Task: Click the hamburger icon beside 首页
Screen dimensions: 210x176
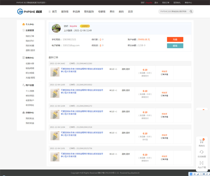Action: [x=50, y=12]
